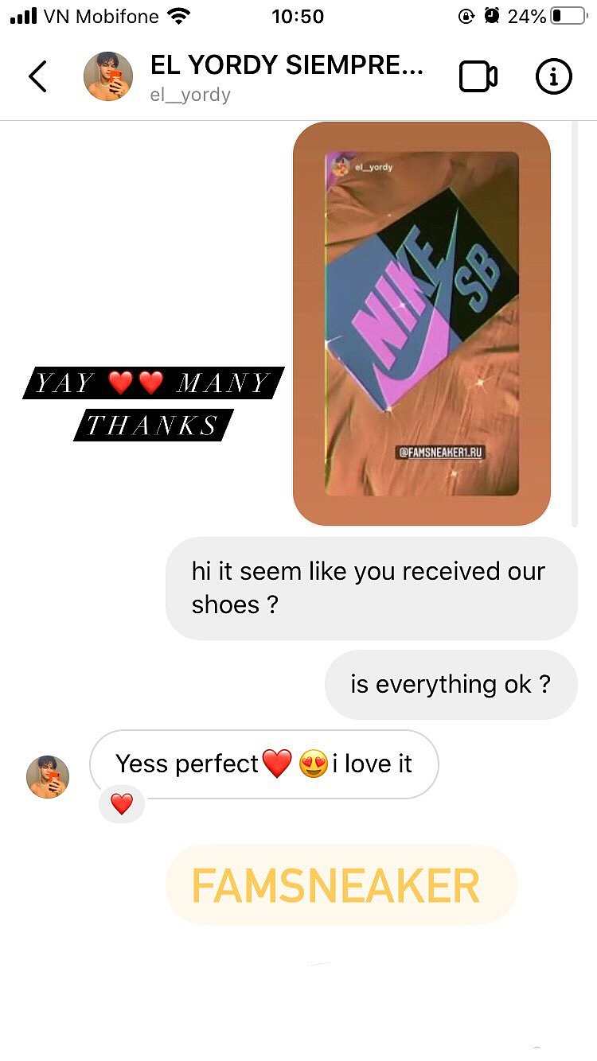597x1061 pixels.
Task: Select the 'Yess perfect i love it' message
Action: tap(263, 764)
